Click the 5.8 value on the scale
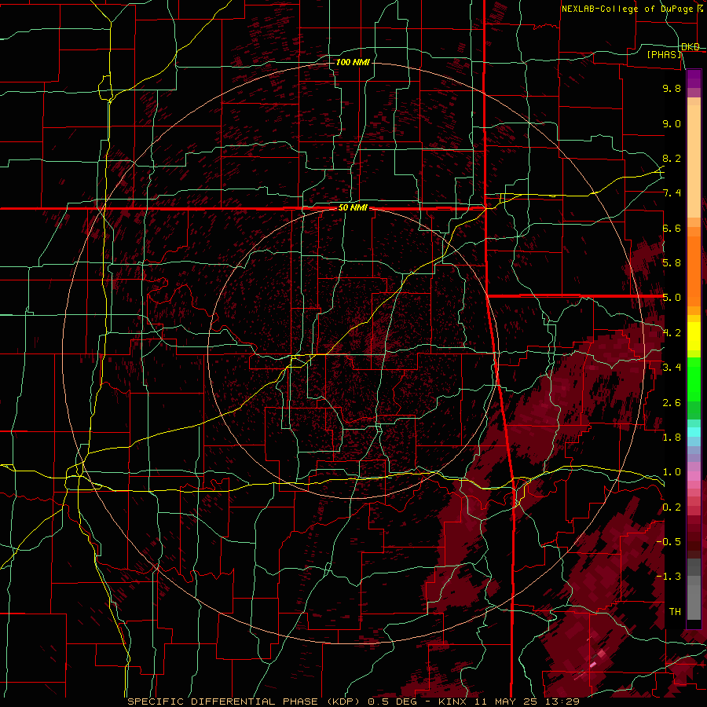This screenshot has width=707, height=707. pos(672,263)
